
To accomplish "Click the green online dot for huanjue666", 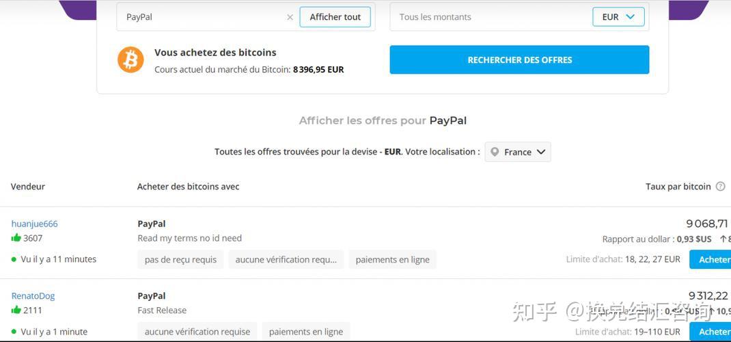I will (14, 259).
